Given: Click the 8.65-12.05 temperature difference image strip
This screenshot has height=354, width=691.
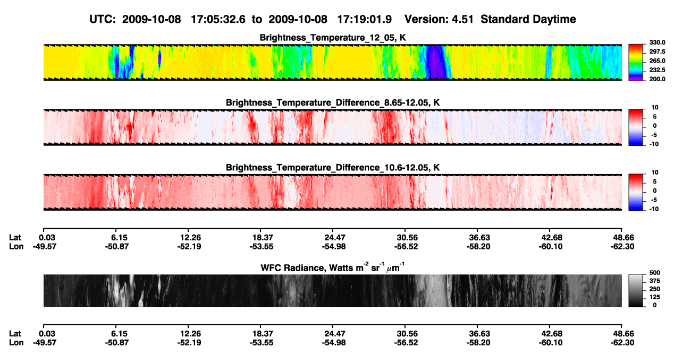Looking at the screenshot, I should 332,127.
